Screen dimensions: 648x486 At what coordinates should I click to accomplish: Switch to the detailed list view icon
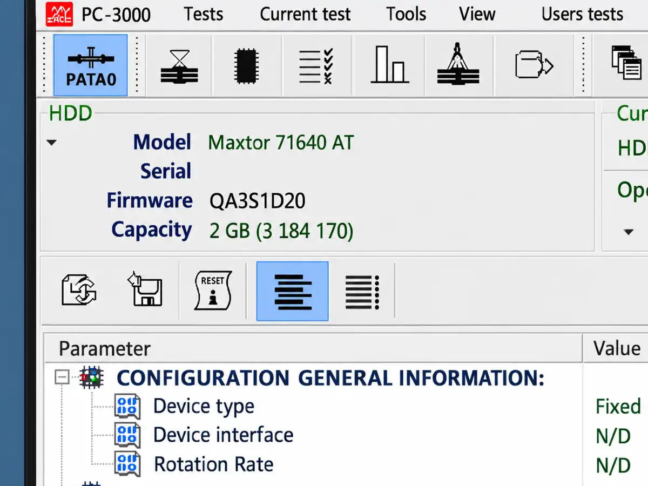point(362,292)
